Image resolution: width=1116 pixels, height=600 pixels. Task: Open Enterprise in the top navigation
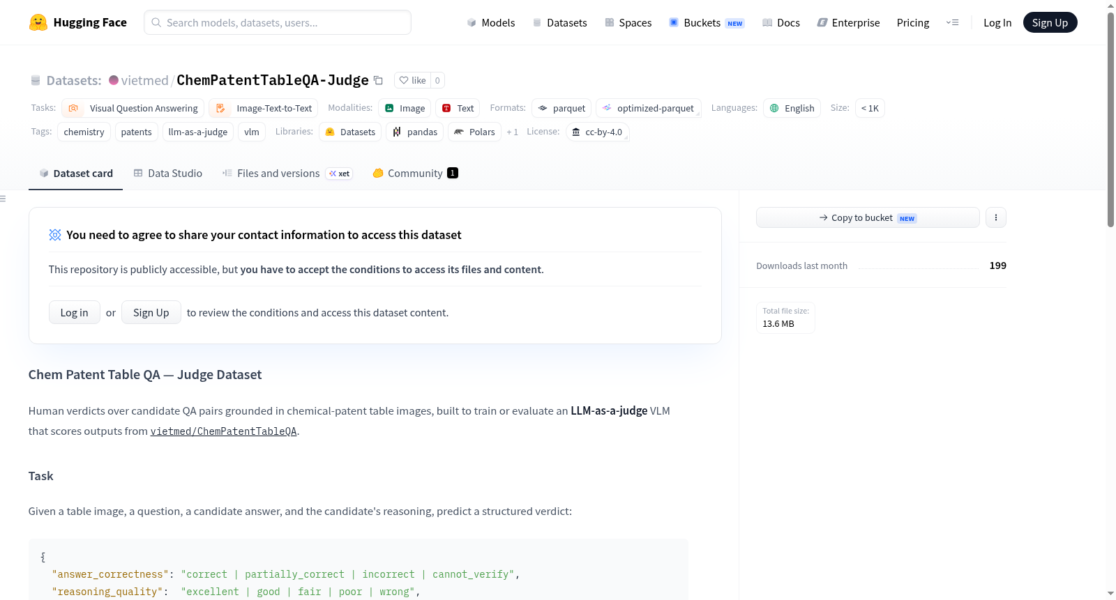[x=848, y=23]
